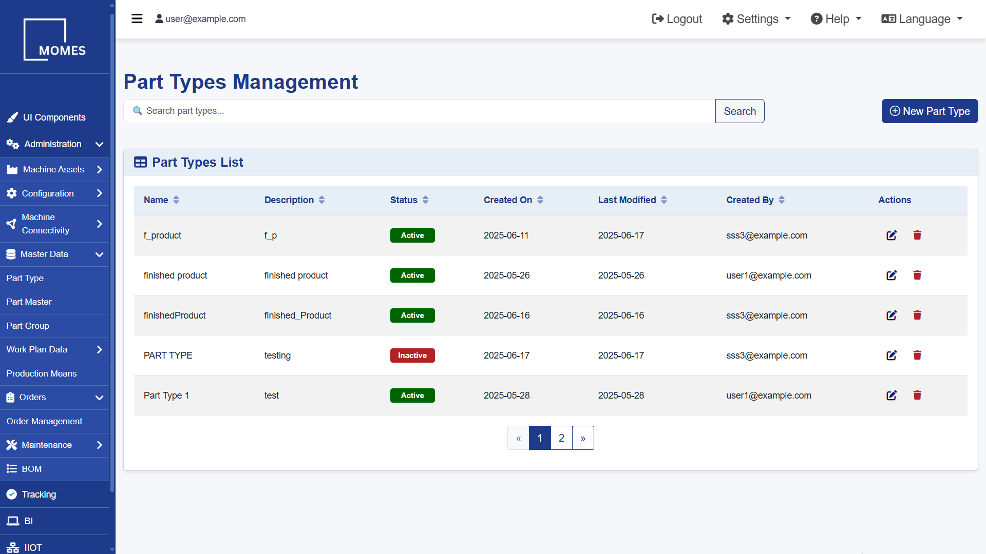Edit the finishedProduct entry
Image resolution: width=986 pixels, height=554 pixels.
[x=892, y=315]
